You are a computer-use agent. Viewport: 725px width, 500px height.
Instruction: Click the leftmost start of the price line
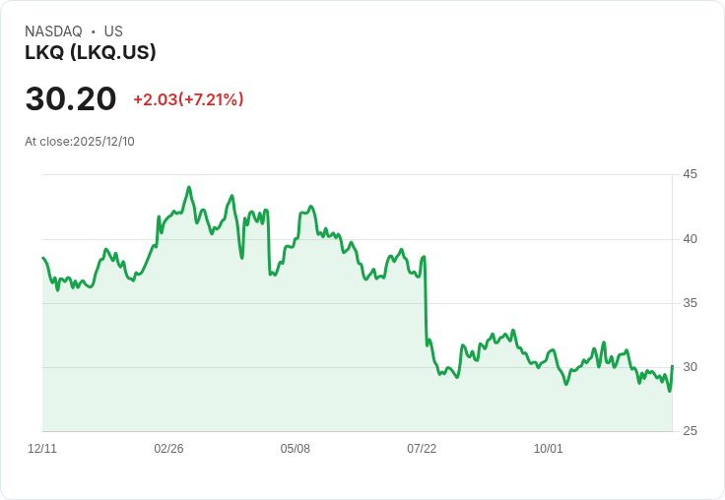coord(42,258)
